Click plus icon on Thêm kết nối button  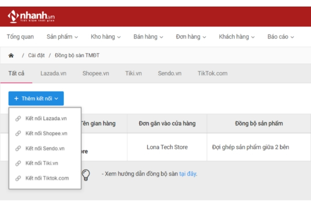(x=16, y=98)
